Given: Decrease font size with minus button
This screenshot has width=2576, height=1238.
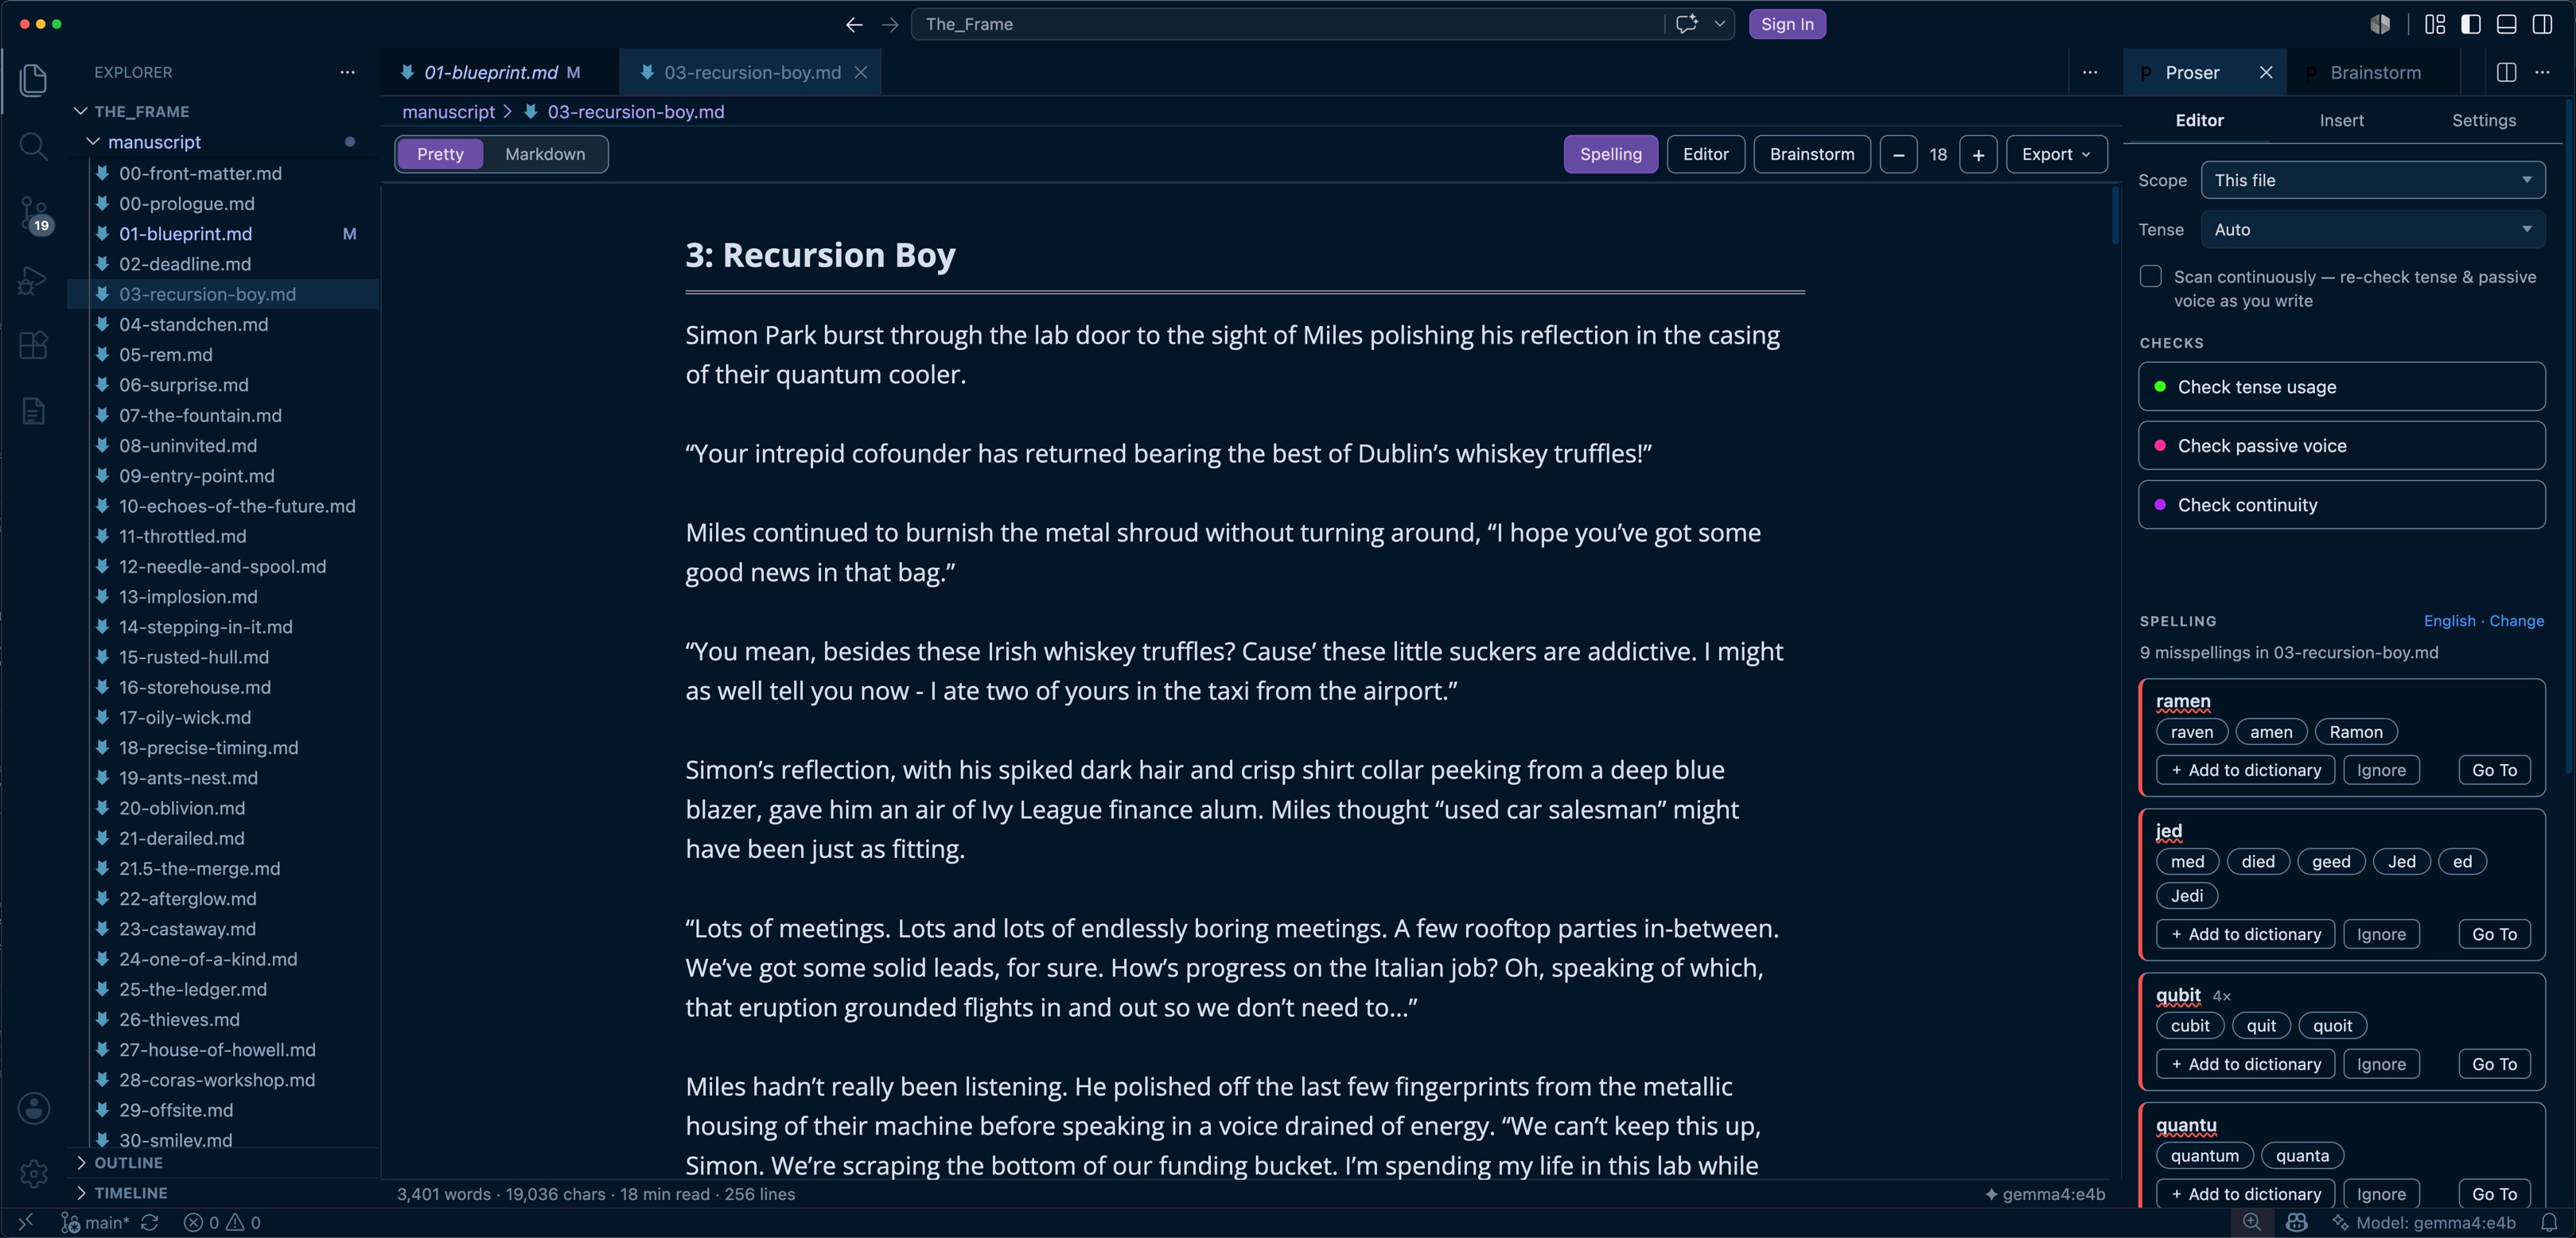Looking at the screenshot, I should point(1898,154).
